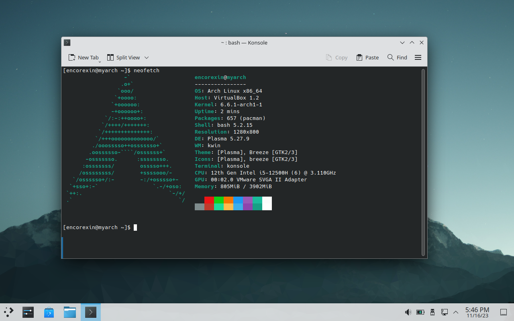Click the bright red palette swatch in upper row
Image resolution: width=514 pixels, height=321 pixels.
point(209,200)
